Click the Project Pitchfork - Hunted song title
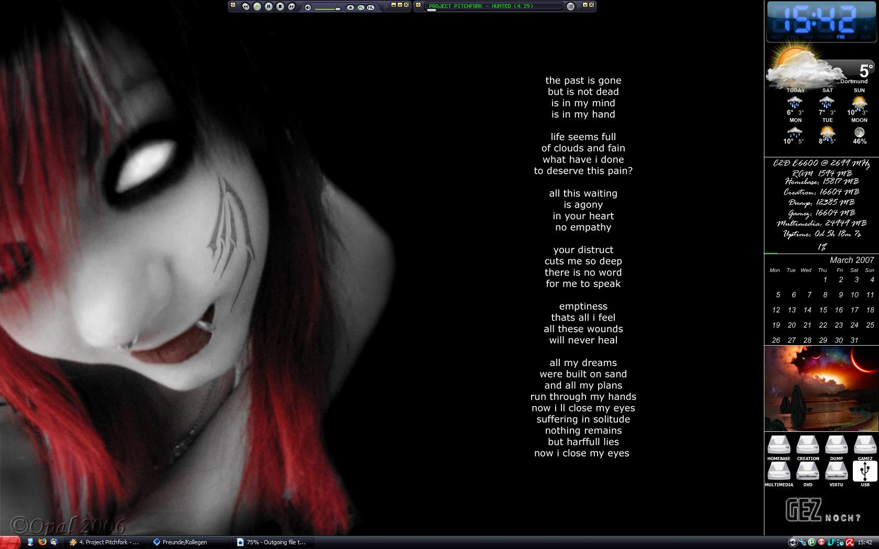The width and height of the screenshot is (879, 549). point(481,6)
